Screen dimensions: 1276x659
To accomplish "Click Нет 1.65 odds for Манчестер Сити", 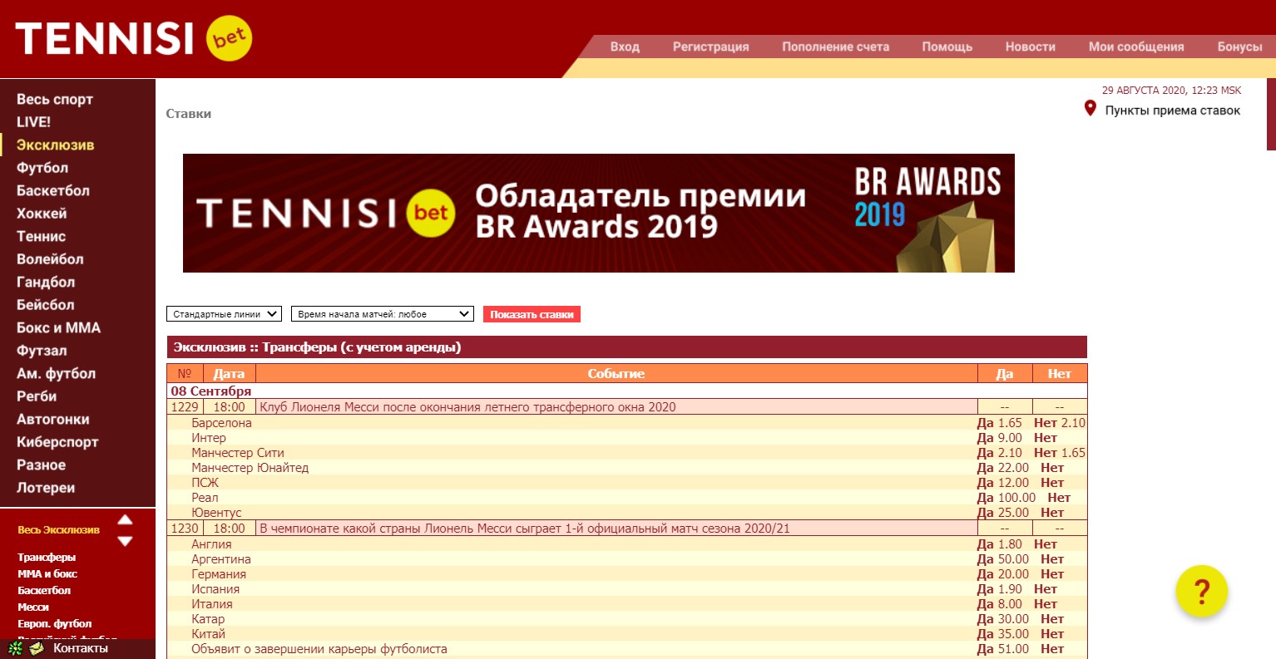I will click(x=1060, y=453).
